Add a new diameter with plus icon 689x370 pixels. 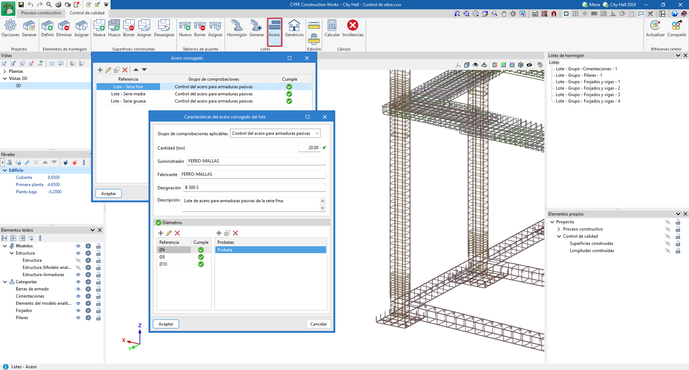click(x=161, y=233)
